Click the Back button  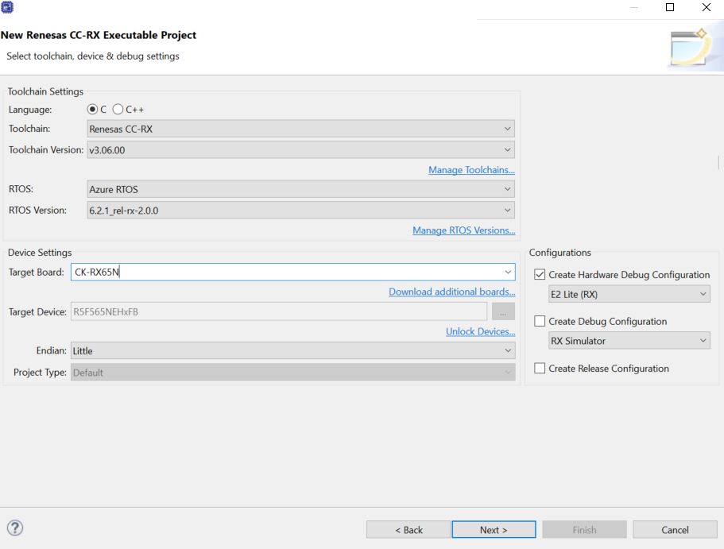point(408,530)
